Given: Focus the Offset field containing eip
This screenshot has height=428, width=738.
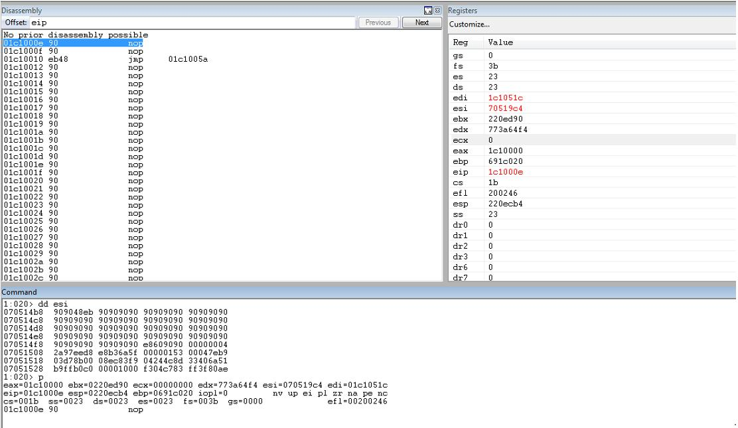Looking at the screenshot, I should pyautogui.click(x=192, y=23).
